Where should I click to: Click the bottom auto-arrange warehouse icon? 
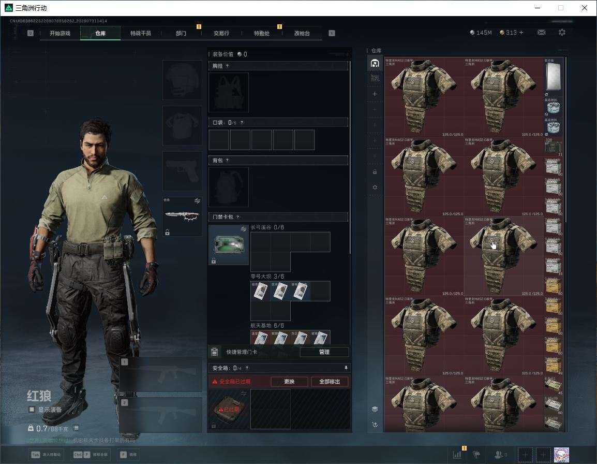coord(375,425)
